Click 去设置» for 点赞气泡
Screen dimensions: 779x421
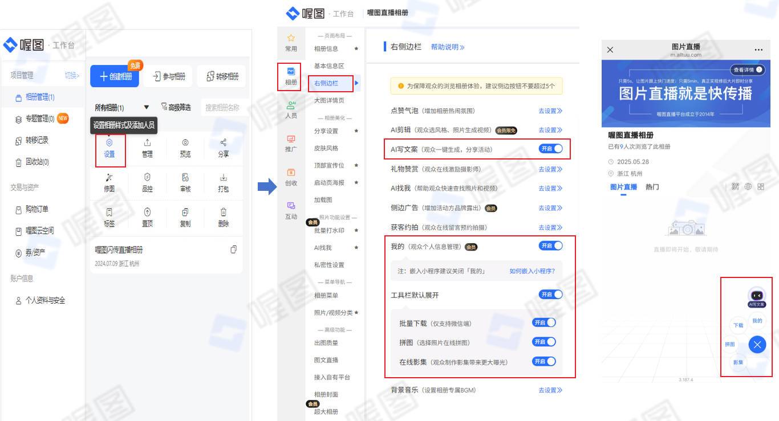pyautogui.click(x=550, y=111)
